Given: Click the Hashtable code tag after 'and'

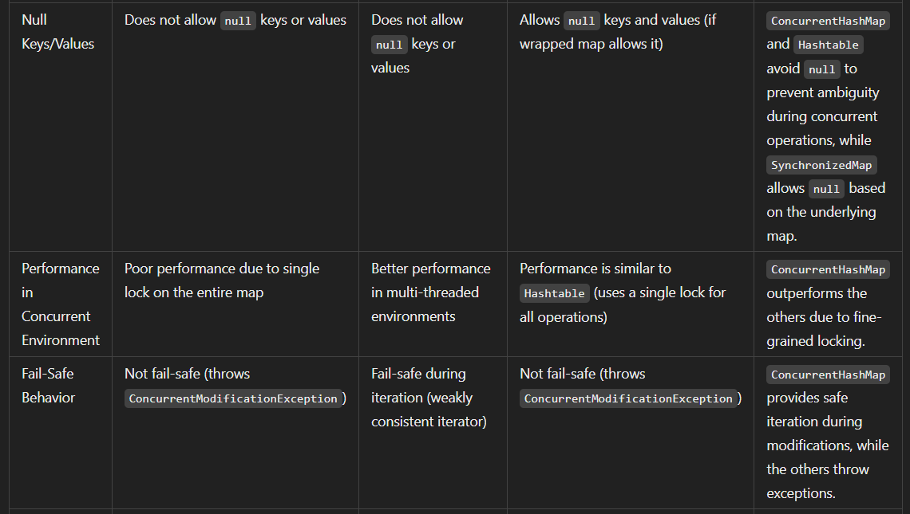Looking at the screenshot, I should point(828,45).
